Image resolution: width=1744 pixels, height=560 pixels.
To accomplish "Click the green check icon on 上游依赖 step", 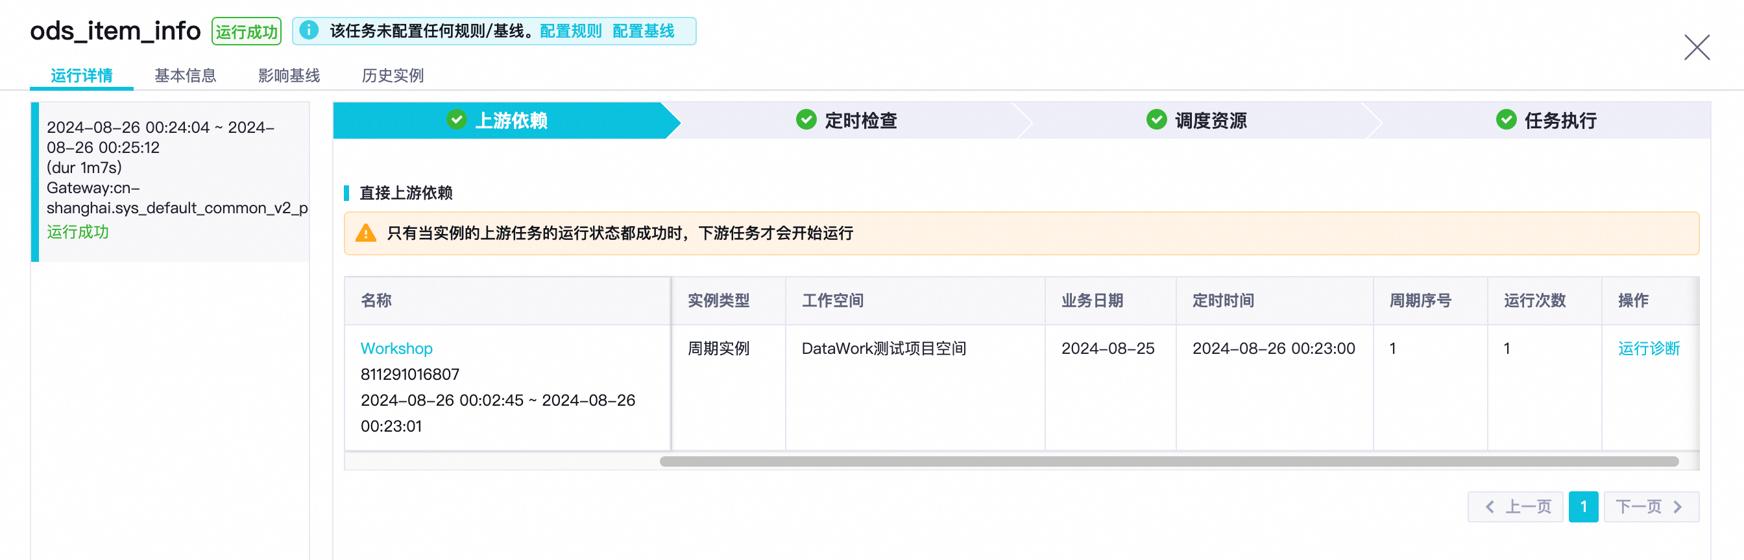I will click(x=456, y=121).
